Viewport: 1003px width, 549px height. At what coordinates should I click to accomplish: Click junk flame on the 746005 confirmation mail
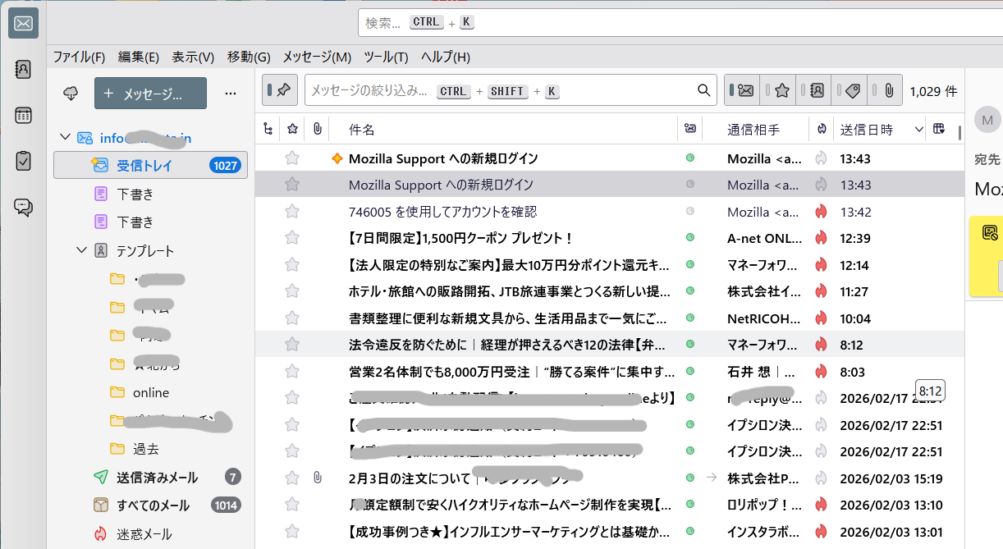point(820,212)
